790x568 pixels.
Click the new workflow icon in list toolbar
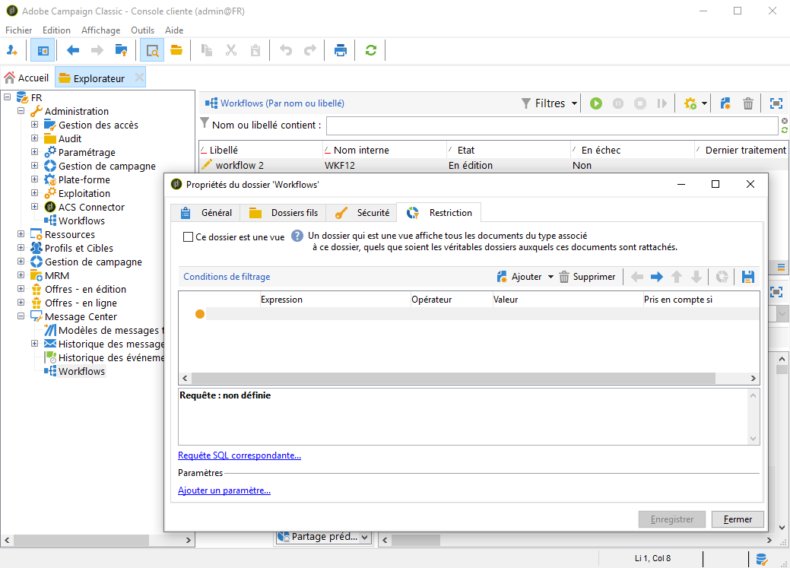point(725,103)
